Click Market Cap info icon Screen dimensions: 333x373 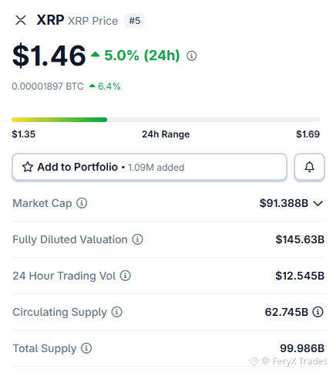(82, 203)
